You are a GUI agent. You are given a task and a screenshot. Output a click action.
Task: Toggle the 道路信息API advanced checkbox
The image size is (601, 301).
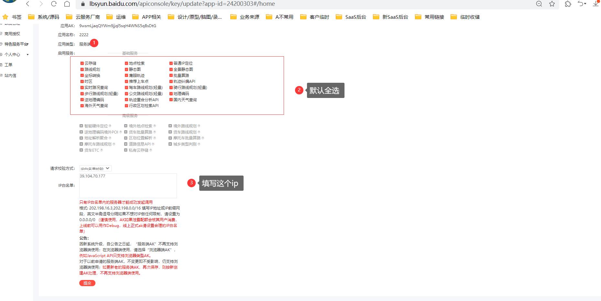(126, 144)
